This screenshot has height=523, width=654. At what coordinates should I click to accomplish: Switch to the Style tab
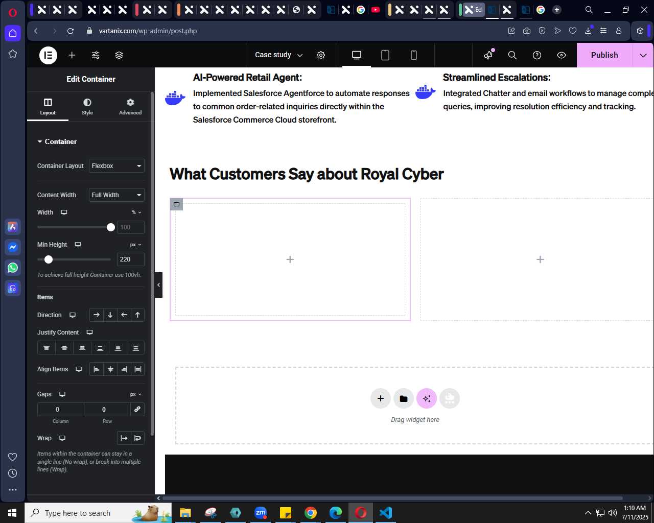(x=87, y=106)
